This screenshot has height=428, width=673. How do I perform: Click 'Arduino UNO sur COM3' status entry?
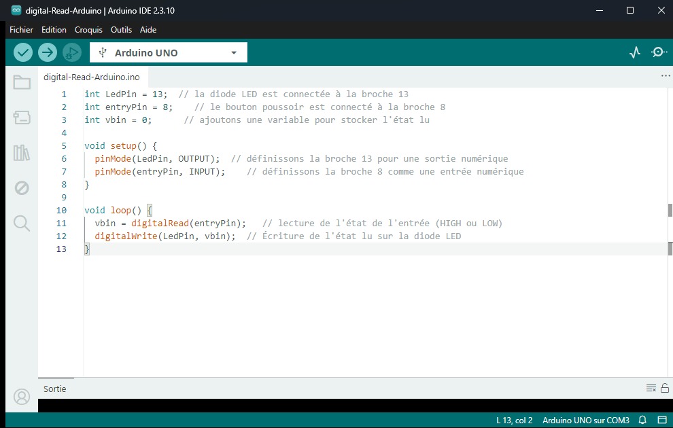[x=586, y=421]
